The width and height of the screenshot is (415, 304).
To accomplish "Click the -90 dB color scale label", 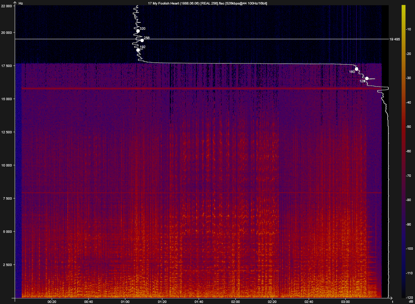I will [x=409, y=225].
